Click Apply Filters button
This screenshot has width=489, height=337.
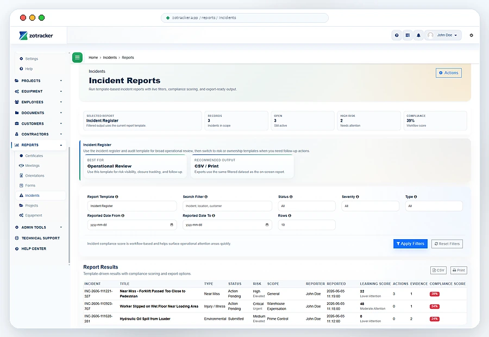pyautogui.click(x=410, y=244)
